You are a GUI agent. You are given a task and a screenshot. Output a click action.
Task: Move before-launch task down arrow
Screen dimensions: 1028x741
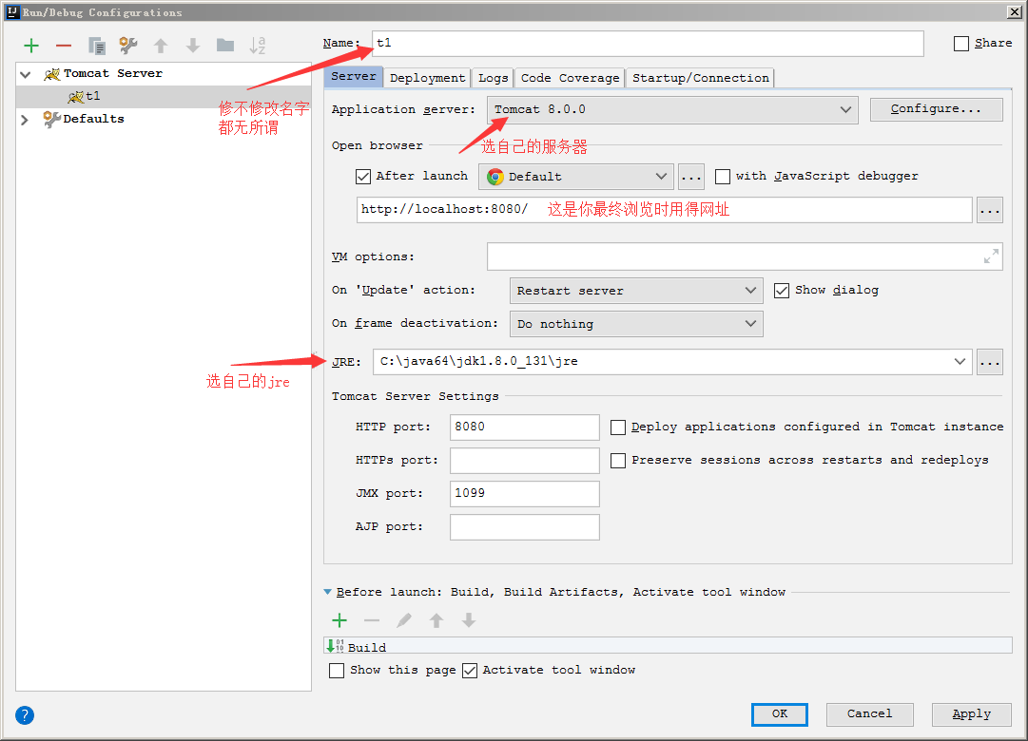click(468, 619)
